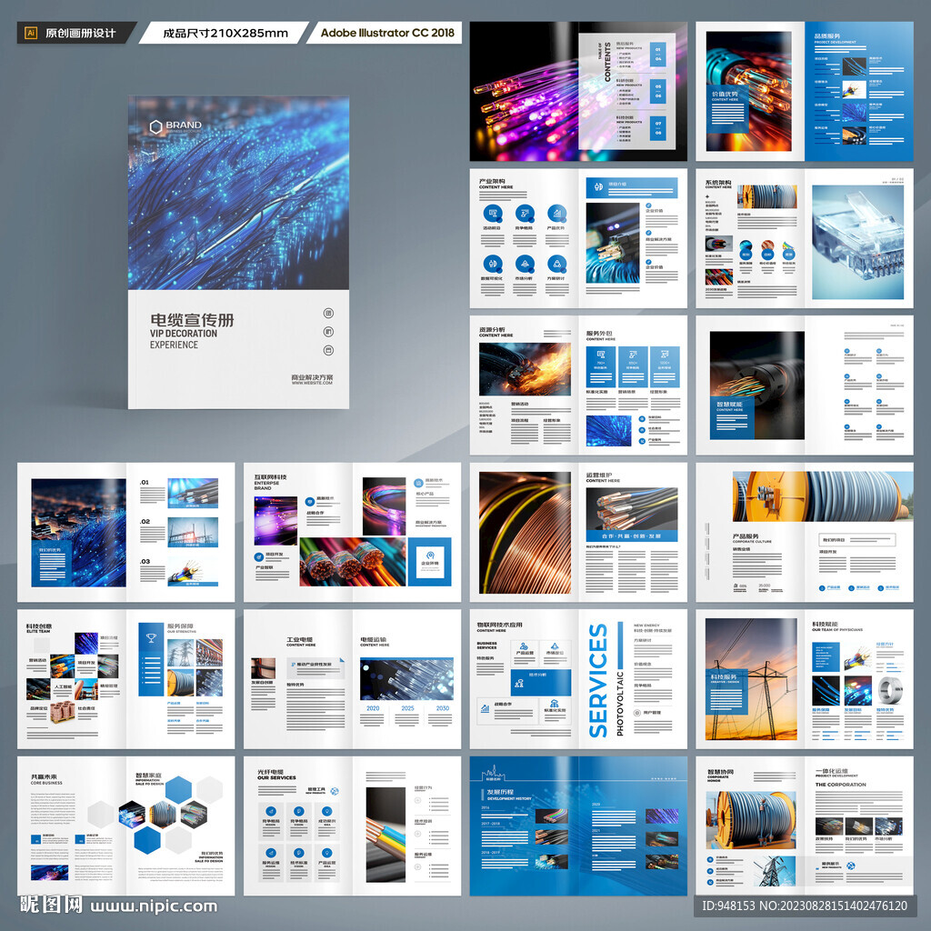Click the orange Ai badge icon
This screenshot has width=931, height=931.
pyautogui.click(x=31, y=34)
